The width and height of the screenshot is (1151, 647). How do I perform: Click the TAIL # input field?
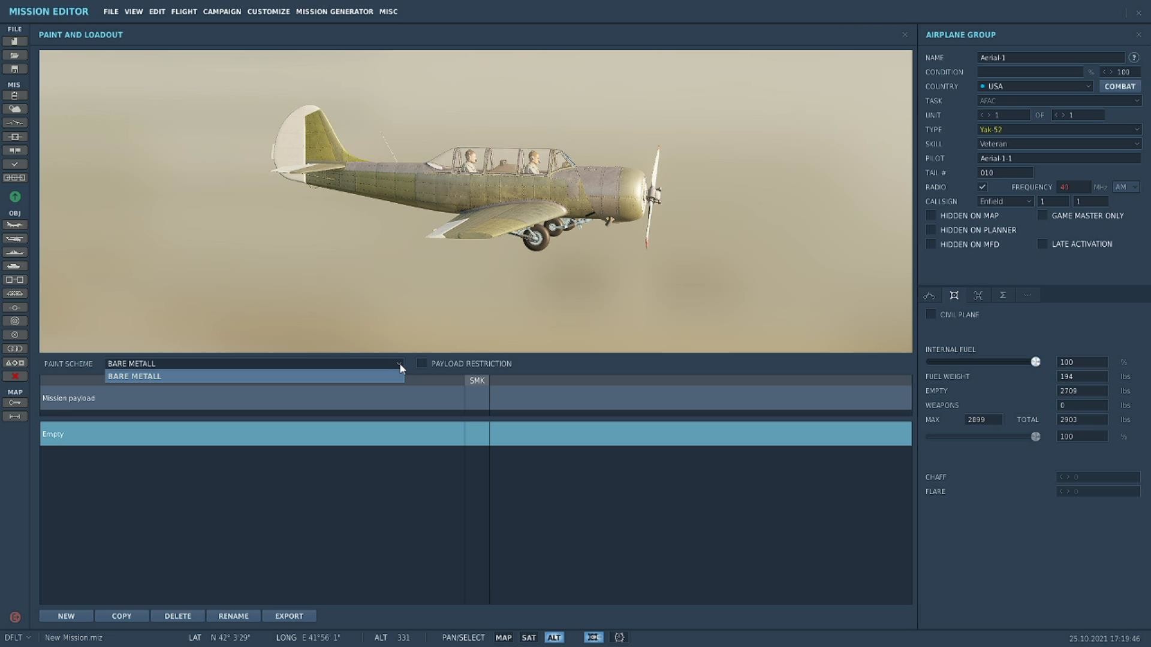coord(1005,173)
